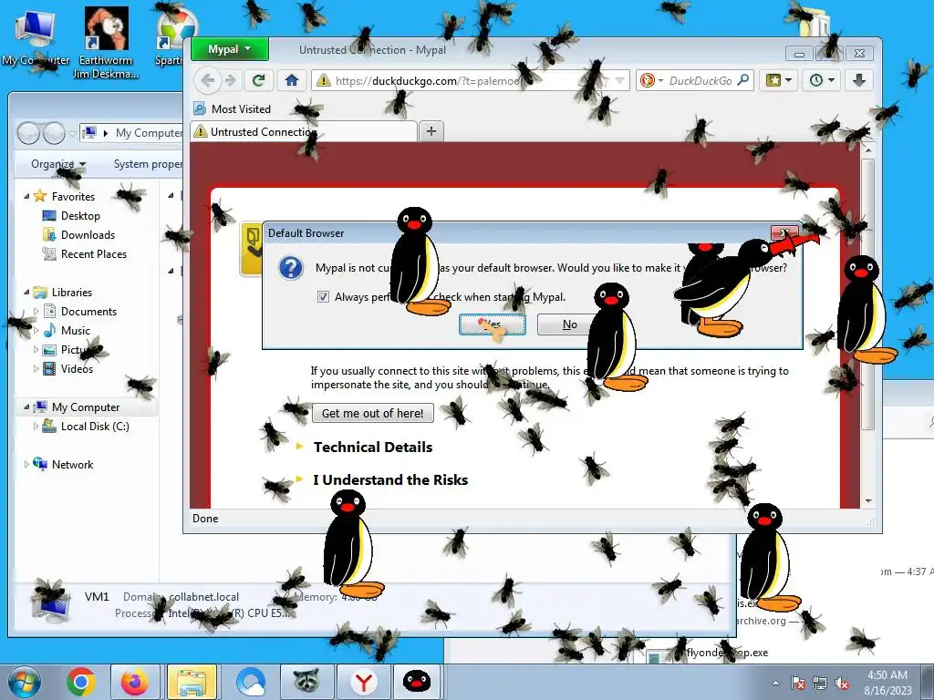The height and width of the screenshot is (700, 934).
Task: Open network tray icon
Action: click(820, 683)
